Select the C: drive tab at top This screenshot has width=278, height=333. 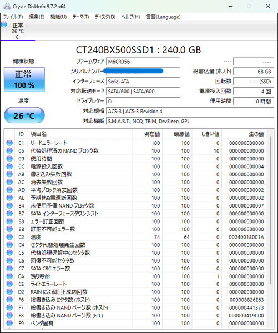(x=18, y=31)
